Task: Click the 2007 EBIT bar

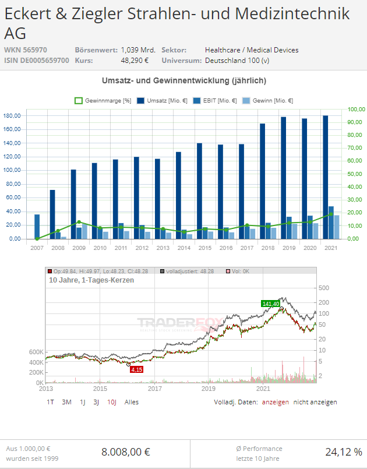Action: 37,227
